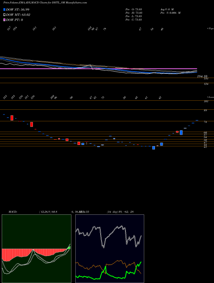Click the DOW PT: 0 label
Image resolution: width=214 pixels, height=283 pixels.
pos(15,20)
